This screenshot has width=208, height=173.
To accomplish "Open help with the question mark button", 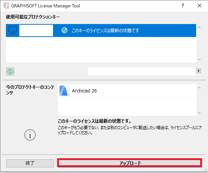I will pyautogui.click(x=183, y=6).
